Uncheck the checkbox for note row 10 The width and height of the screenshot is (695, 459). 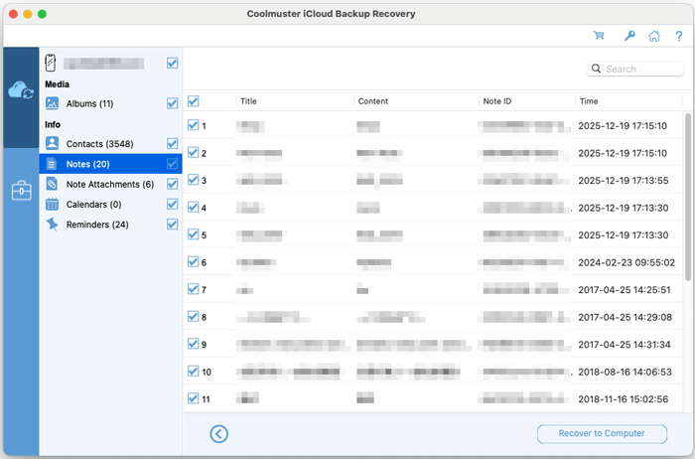coord(193,372)
